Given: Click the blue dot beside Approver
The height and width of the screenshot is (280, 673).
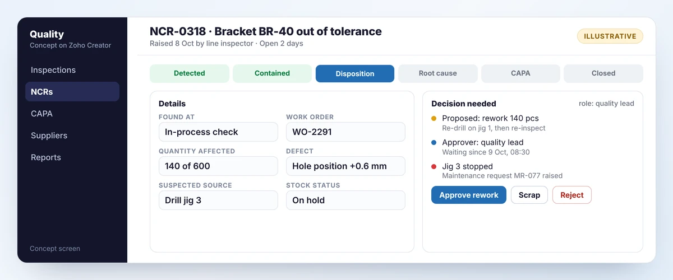Looking at the screenshot, I should [x=434, y=143].
